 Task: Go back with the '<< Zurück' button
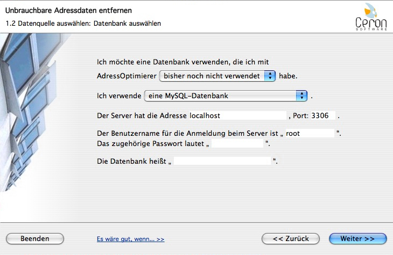[x=291, y=238]
